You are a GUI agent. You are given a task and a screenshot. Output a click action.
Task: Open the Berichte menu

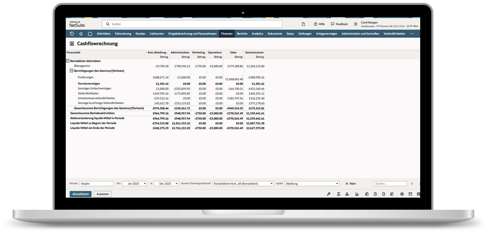(x=242, y=34)
